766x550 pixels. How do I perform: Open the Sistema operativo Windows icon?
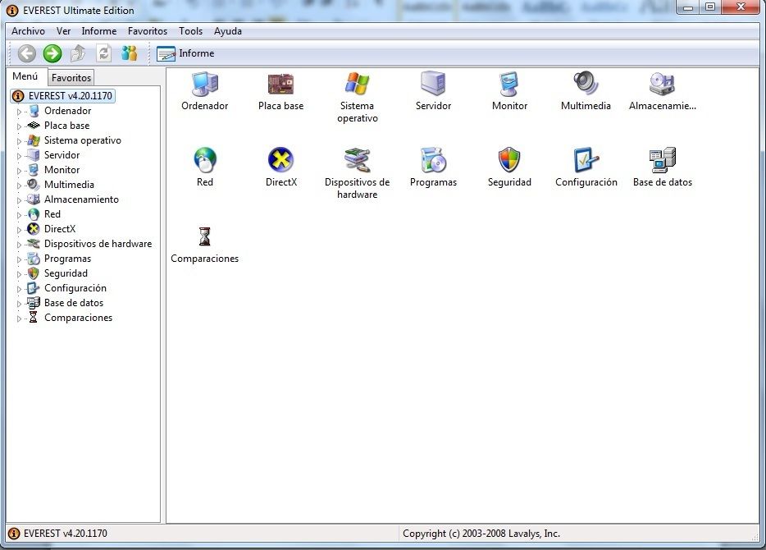point(357,85)
